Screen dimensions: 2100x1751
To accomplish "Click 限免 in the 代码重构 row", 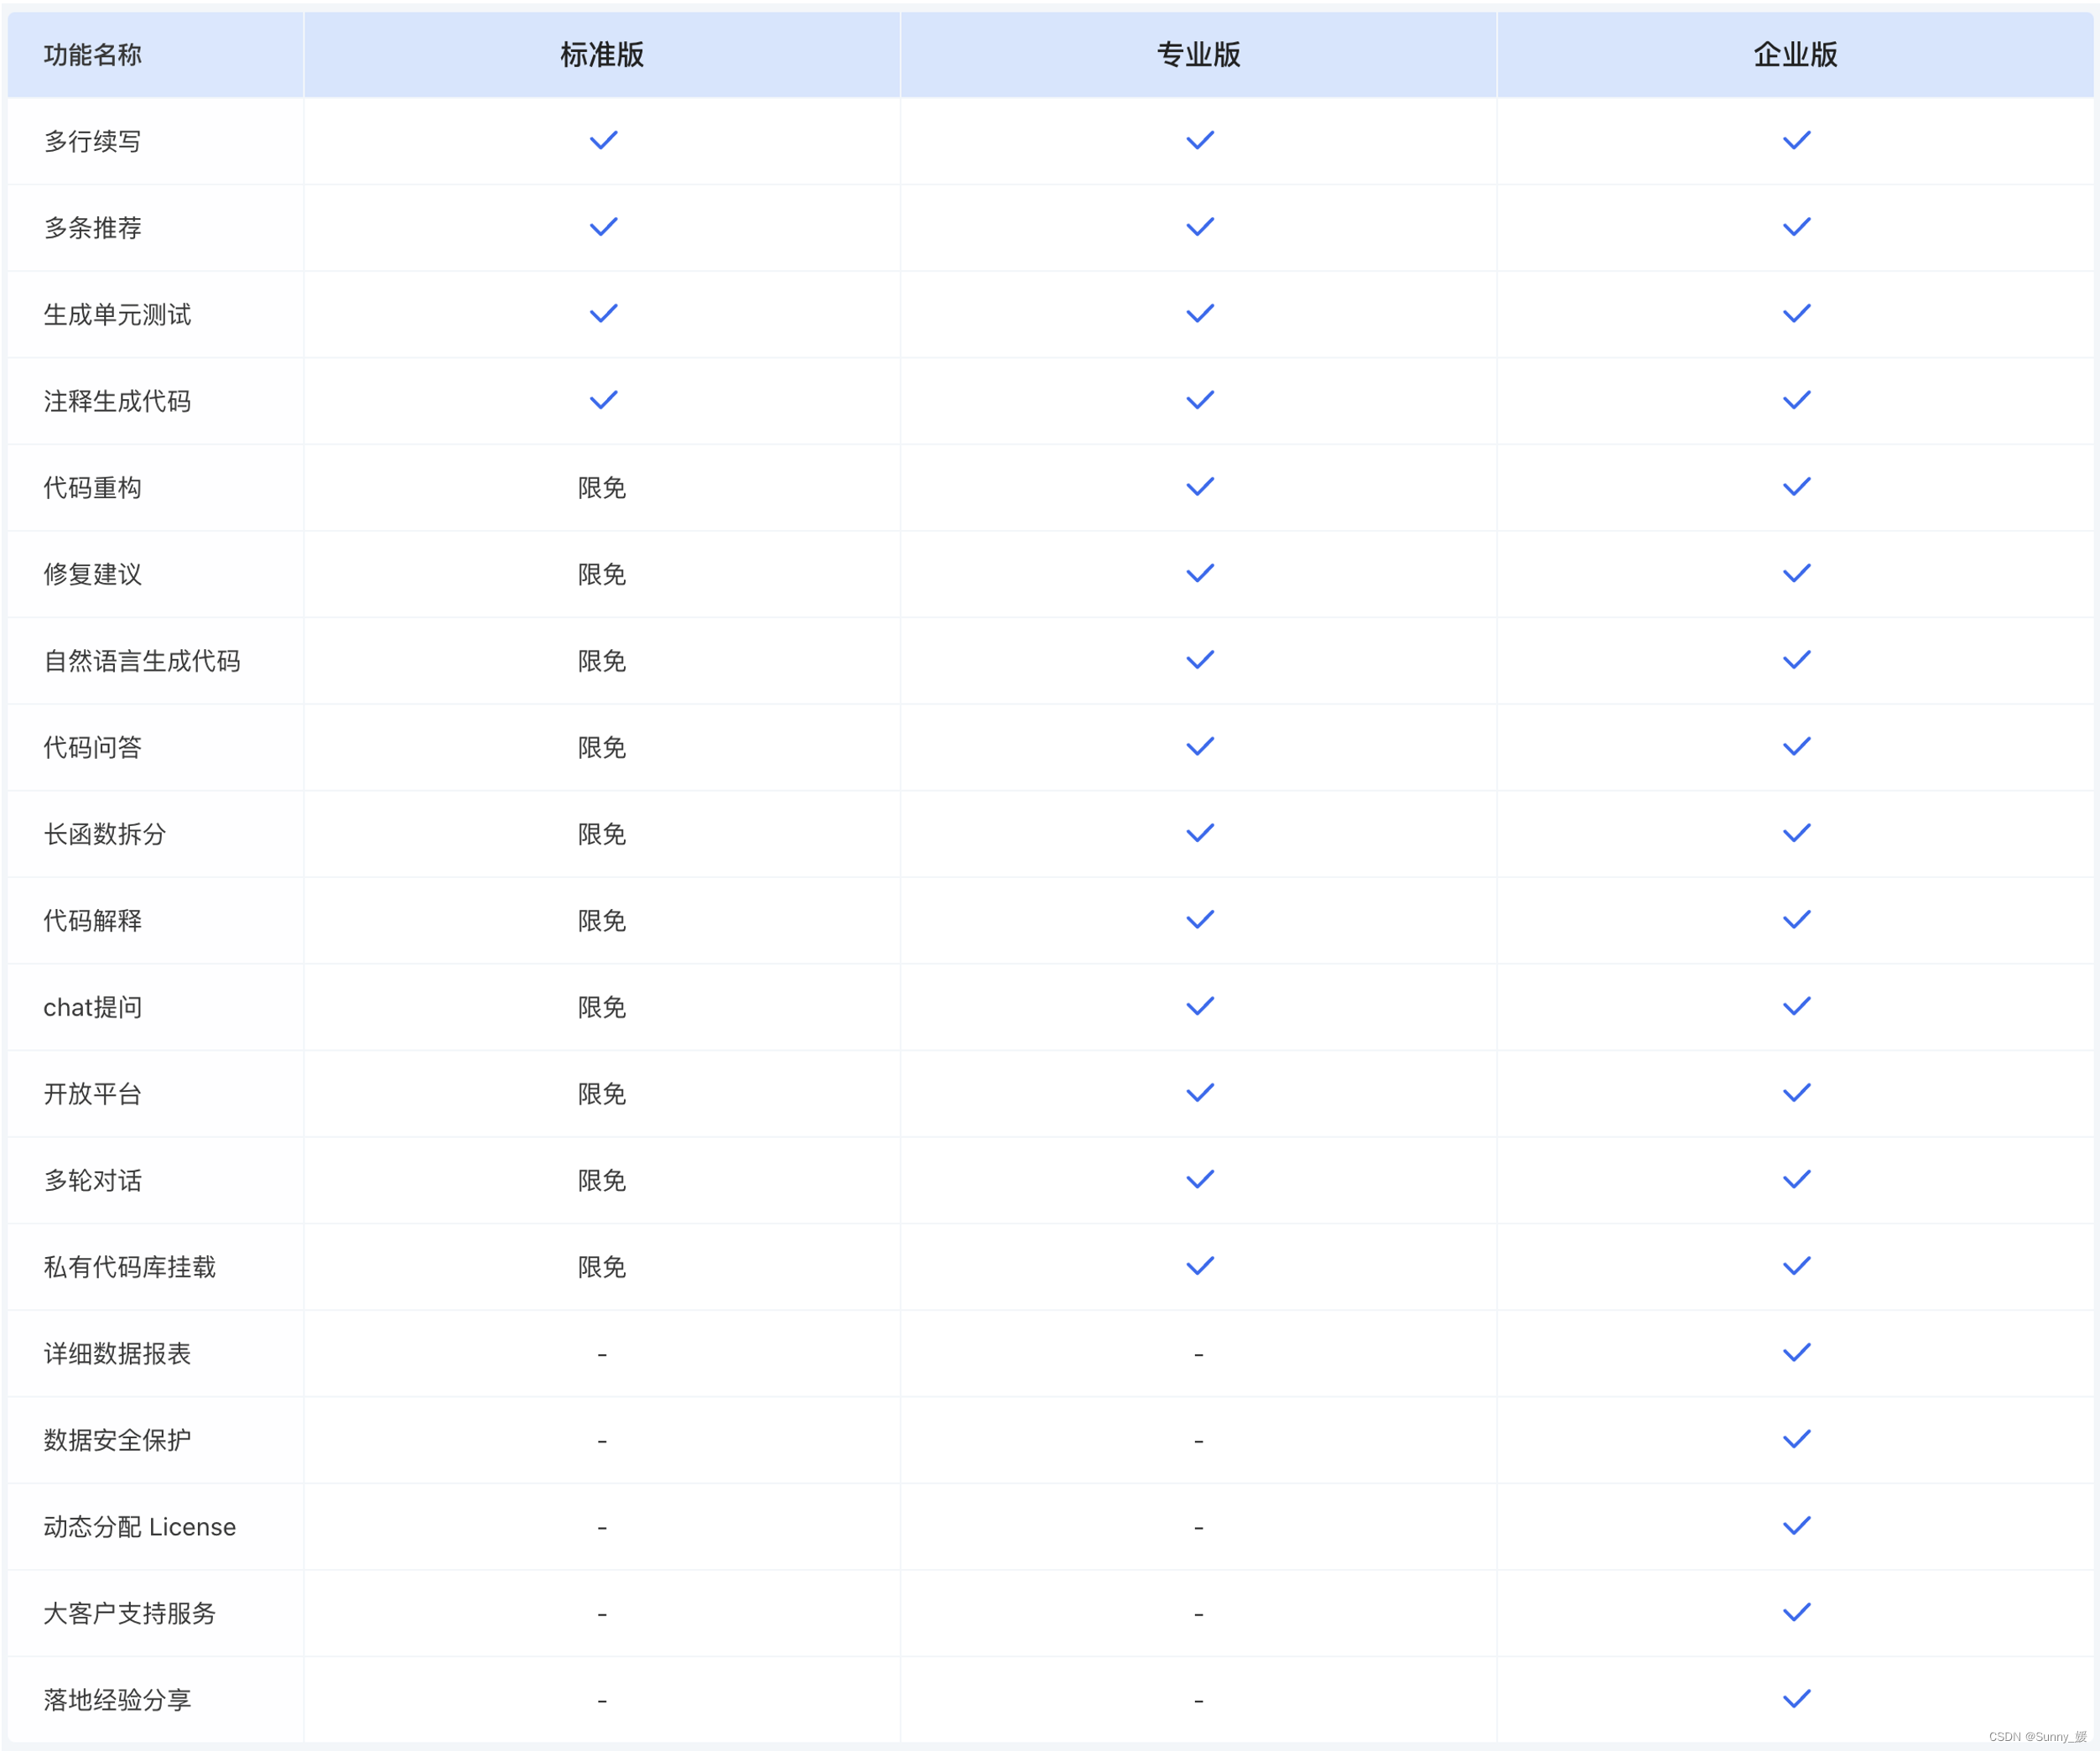I will (602, 488).
